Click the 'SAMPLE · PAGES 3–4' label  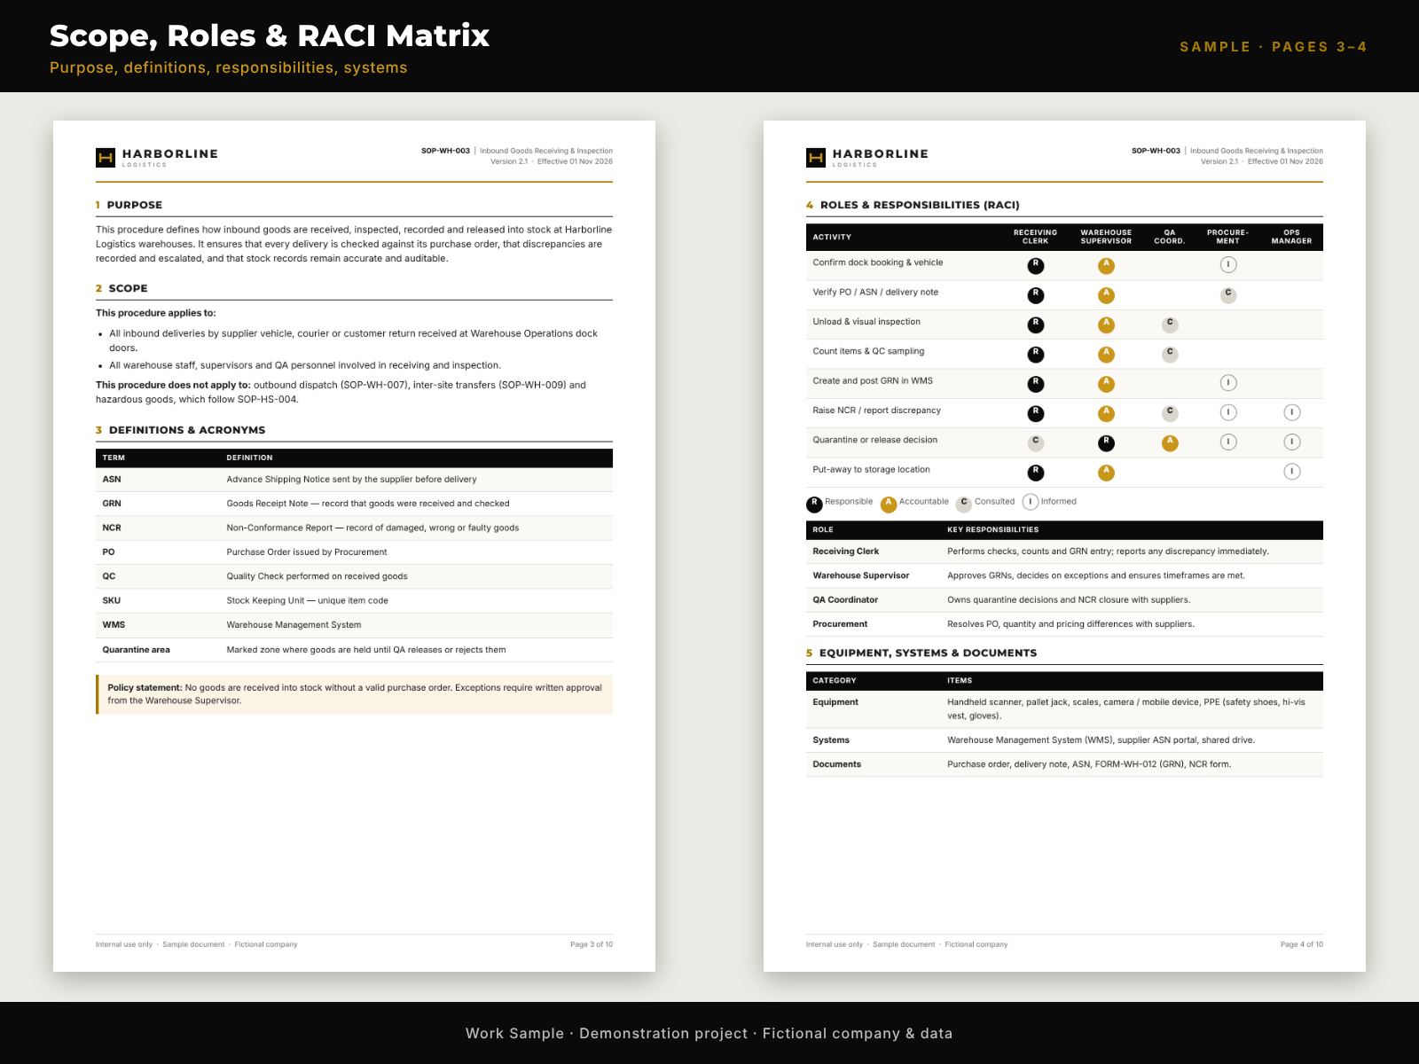pyautogui.click(x=1273, y=47)
